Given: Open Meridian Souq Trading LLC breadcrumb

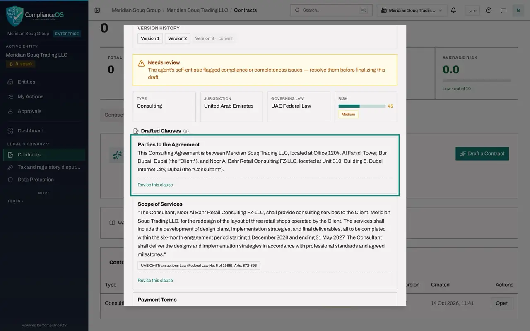Looking at the screenshot, I should point(197,10).
